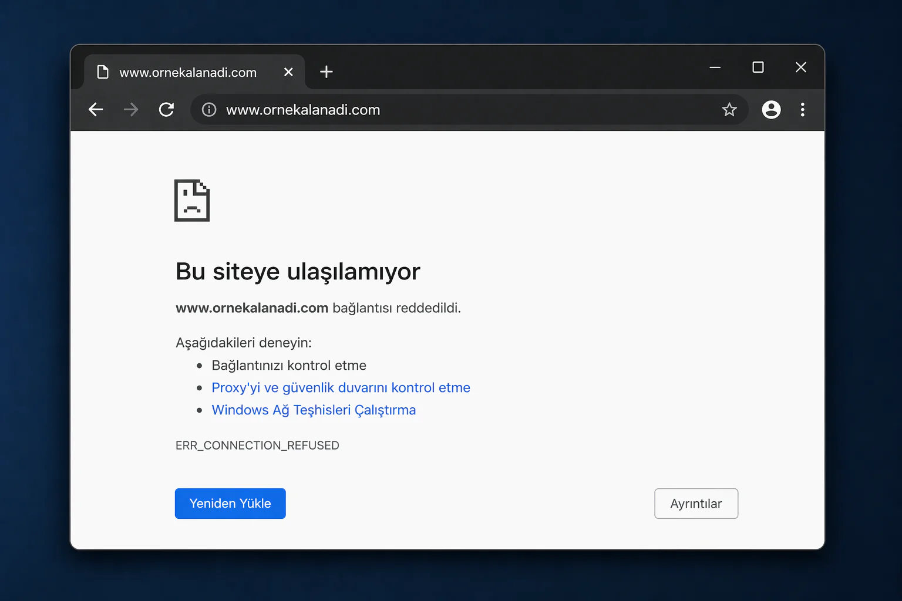This screenshot has height=601, width=902.
Task: Select the www.ornekalanadi.com tab
Action: coord(188,72)
